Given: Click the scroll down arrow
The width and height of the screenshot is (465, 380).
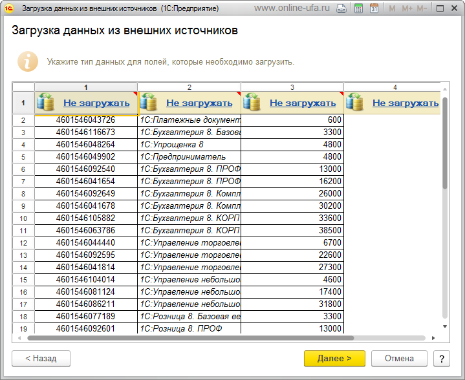Looking at the screenshot, I should click(x=444, y=326).
